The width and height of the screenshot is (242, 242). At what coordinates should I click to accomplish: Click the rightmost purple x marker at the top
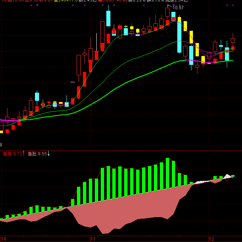click(x=233, y=5)
